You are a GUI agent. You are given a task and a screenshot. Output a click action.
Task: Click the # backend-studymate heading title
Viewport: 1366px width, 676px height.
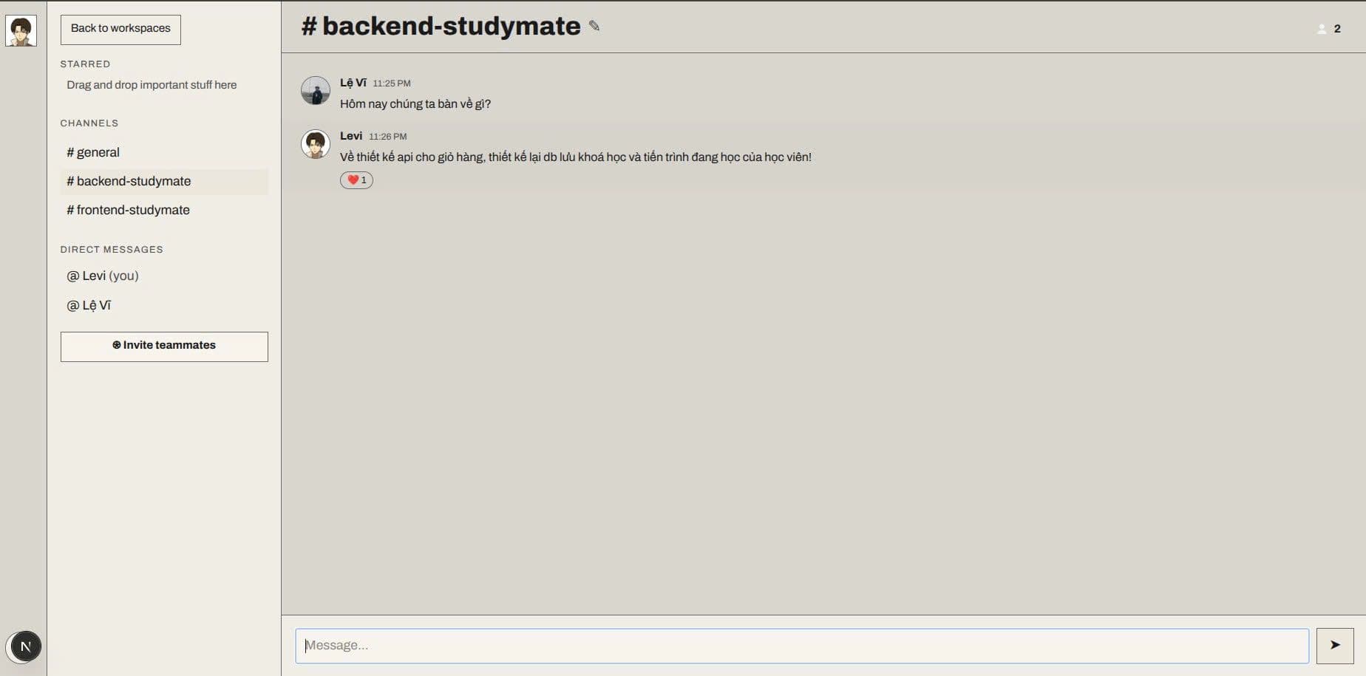441,27
